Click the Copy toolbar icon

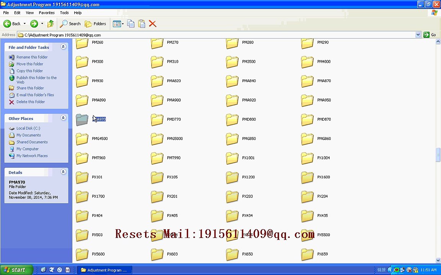coord(131,24)
